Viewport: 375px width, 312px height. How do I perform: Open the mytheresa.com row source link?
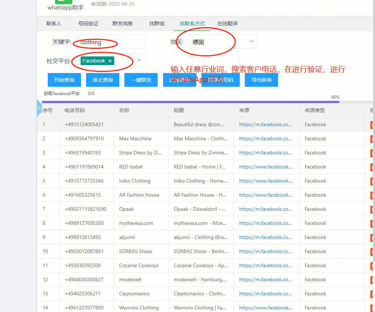pos(265,223)
